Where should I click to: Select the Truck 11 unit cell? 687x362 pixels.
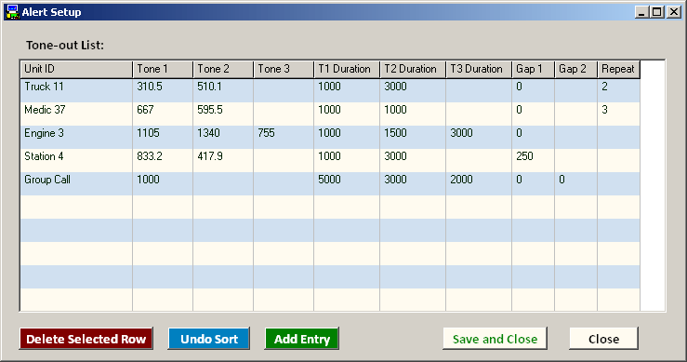[x=76, y=90]
